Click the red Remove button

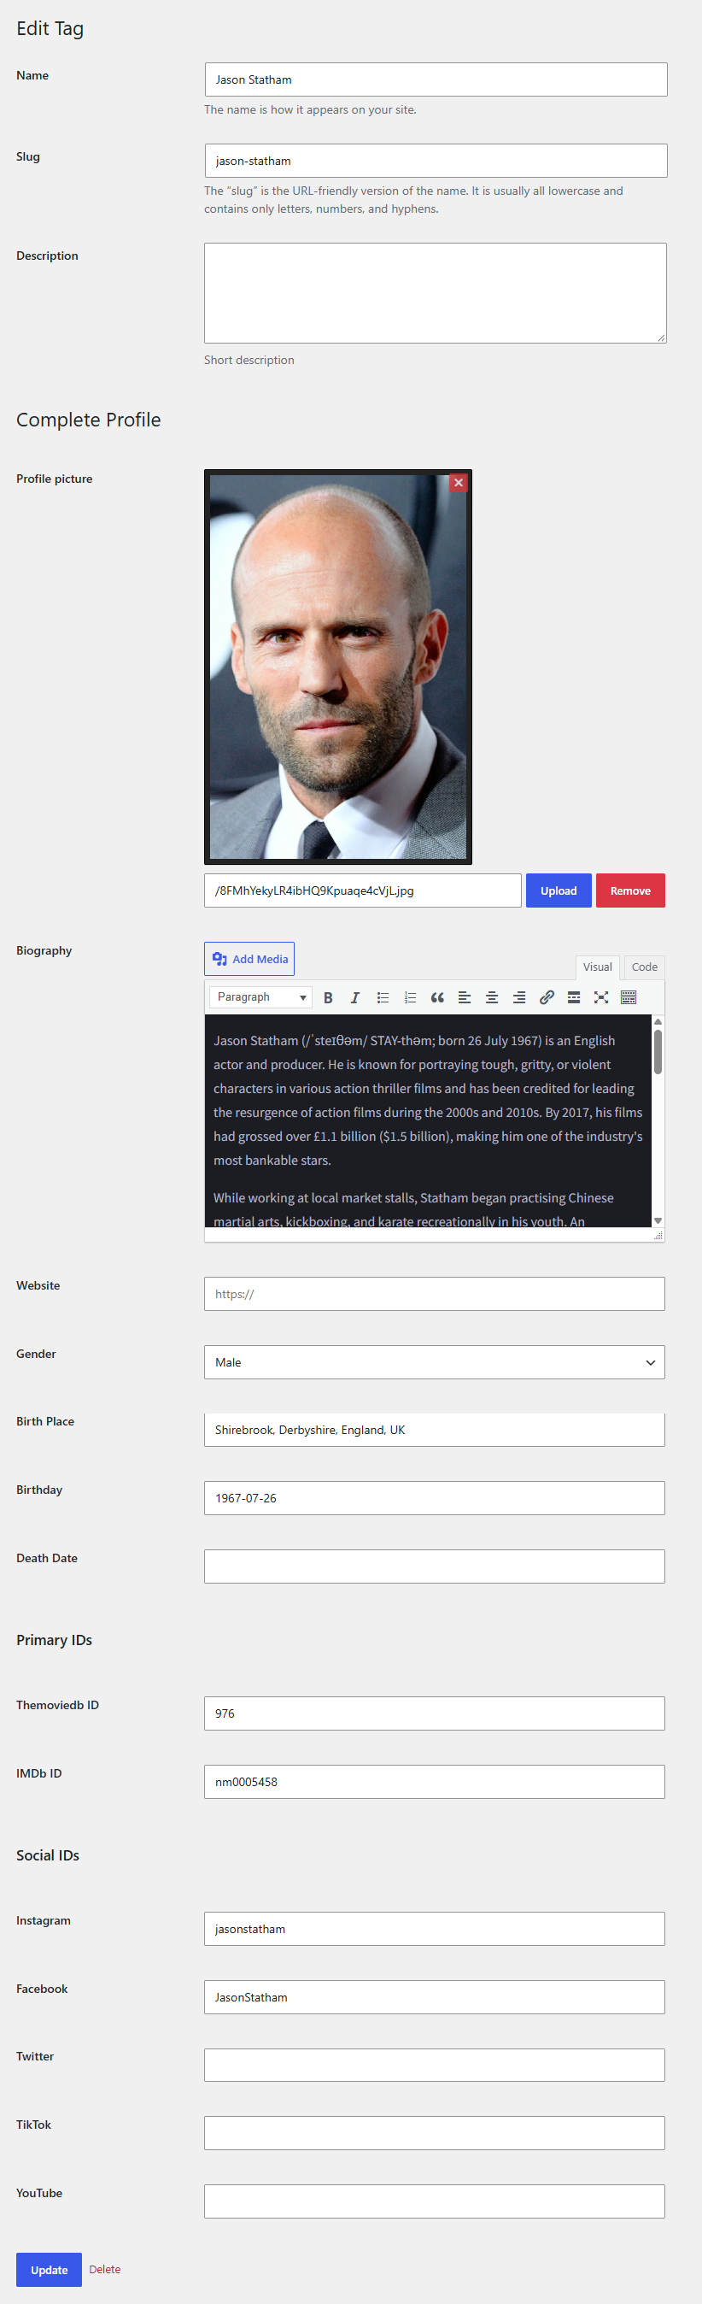(630, 890)
